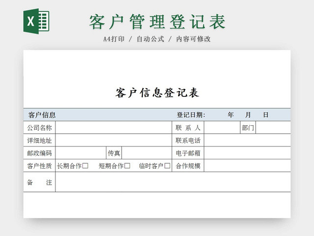
Task: Select the form title 客户信息登记表
Action: pyautogui.click(x=157, y=93)
